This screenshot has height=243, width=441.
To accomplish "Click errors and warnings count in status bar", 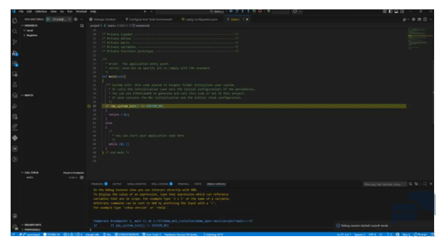I will 73,234.
